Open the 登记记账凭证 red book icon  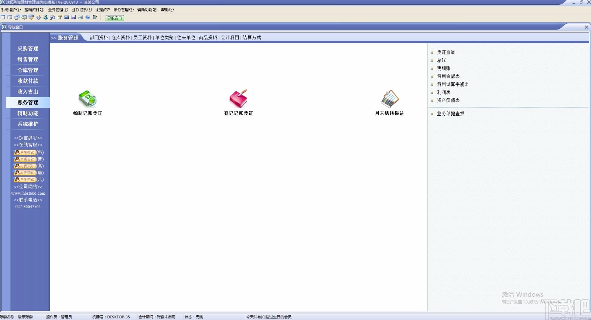[x=238, y=99]
